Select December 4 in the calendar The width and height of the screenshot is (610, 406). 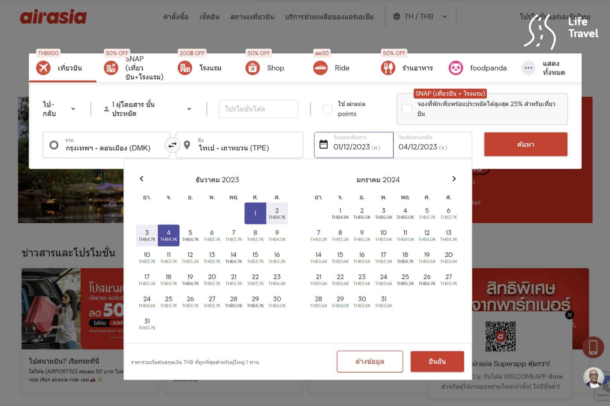click(169, 235)
